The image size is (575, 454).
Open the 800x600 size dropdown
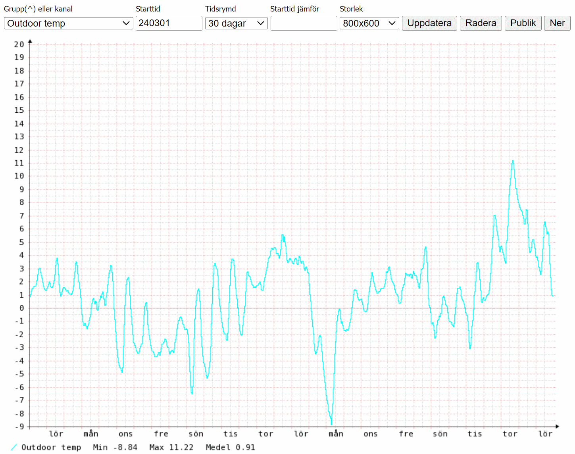369,23
